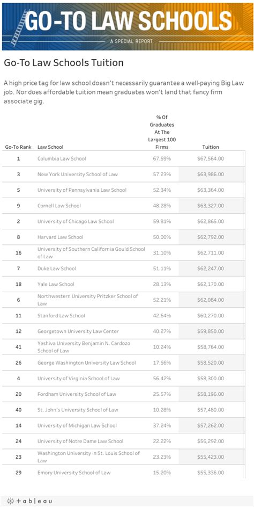This screenshot has height=507, width=254.
Task: Click New York University tuition $63,986.00
Action: coord(211,174)
